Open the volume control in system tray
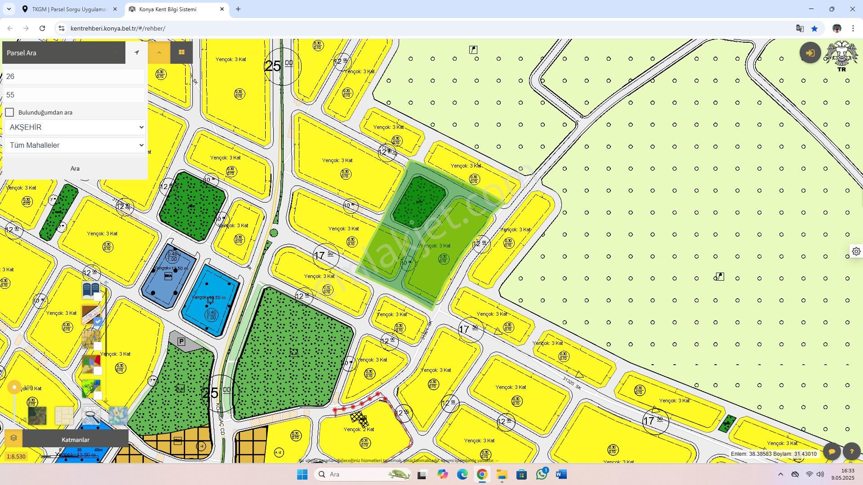The width and height of the screenshot is (863, 485). 820,474
